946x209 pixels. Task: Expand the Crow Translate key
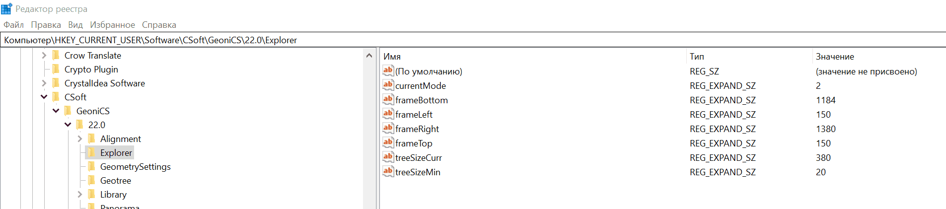[x=44, y=55]
